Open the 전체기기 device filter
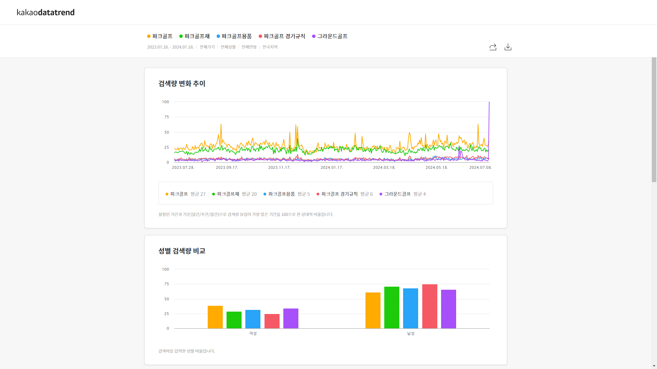This screenshot has height=369, width=657. pos(207,47)
